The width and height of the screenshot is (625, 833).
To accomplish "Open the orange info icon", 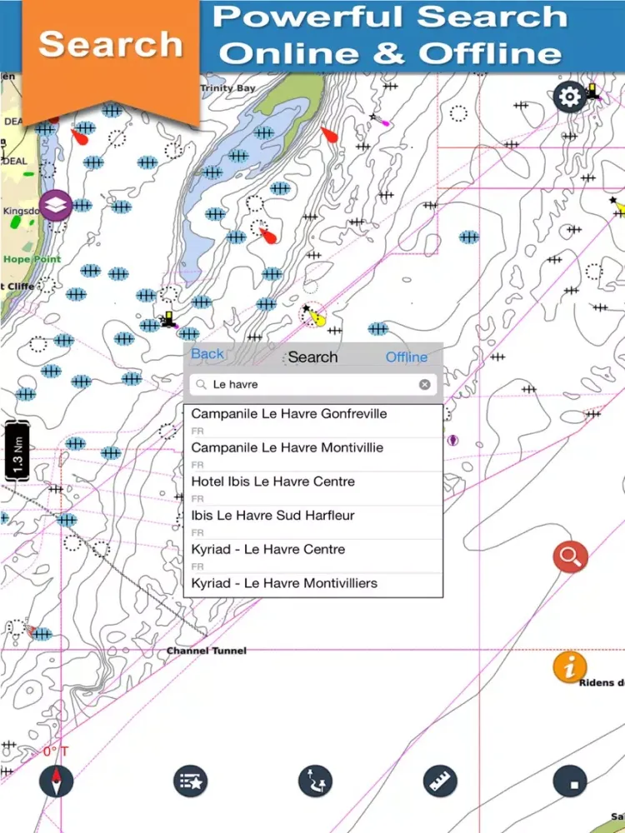I will tap(570, 667).
